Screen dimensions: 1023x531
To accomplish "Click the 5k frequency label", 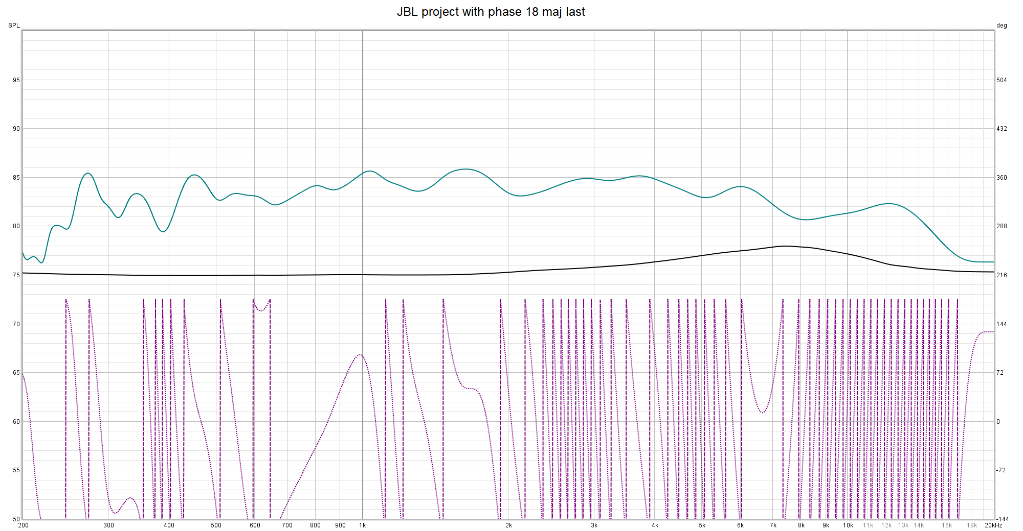I will tap(702, 525).
